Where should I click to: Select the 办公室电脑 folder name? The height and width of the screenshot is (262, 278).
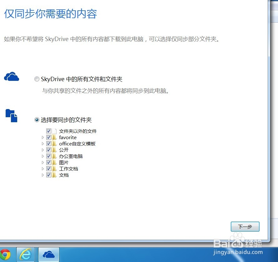(x=71, y=156)
